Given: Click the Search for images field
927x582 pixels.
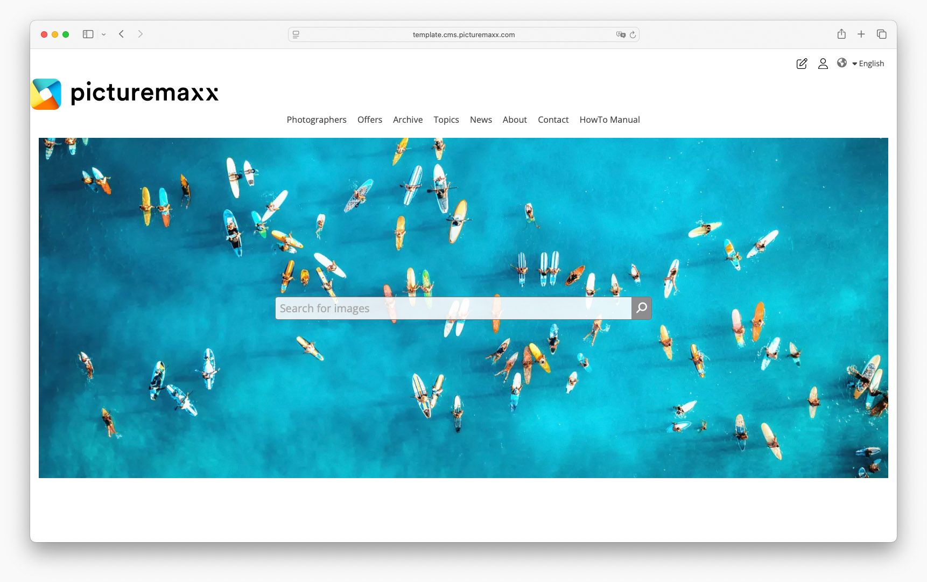Looking at the screenshot, I should pos(452,308).
